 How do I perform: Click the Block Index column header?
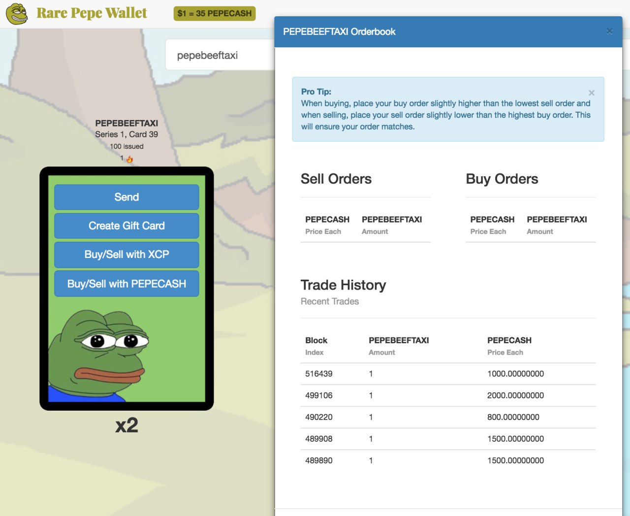(x=316, y=346)
